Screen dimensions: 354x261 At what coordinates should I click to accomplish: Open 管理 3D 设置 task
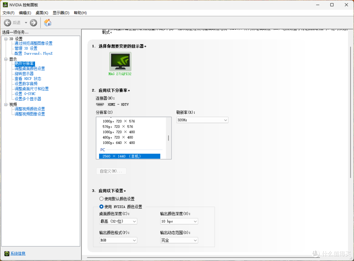[26, 48]
